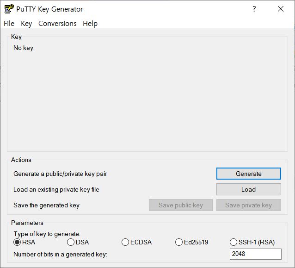Select the RSA key type
The image size is (295, 268).
coord(18,242)
